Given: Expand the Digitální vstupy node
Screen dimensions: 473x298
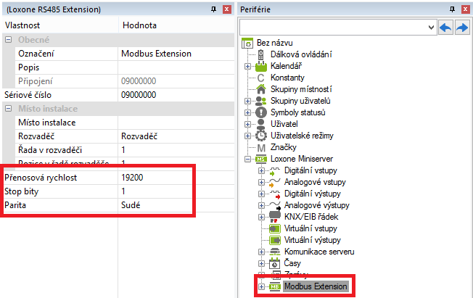Looking at the screenshot, I should click(x=262, y=170).
